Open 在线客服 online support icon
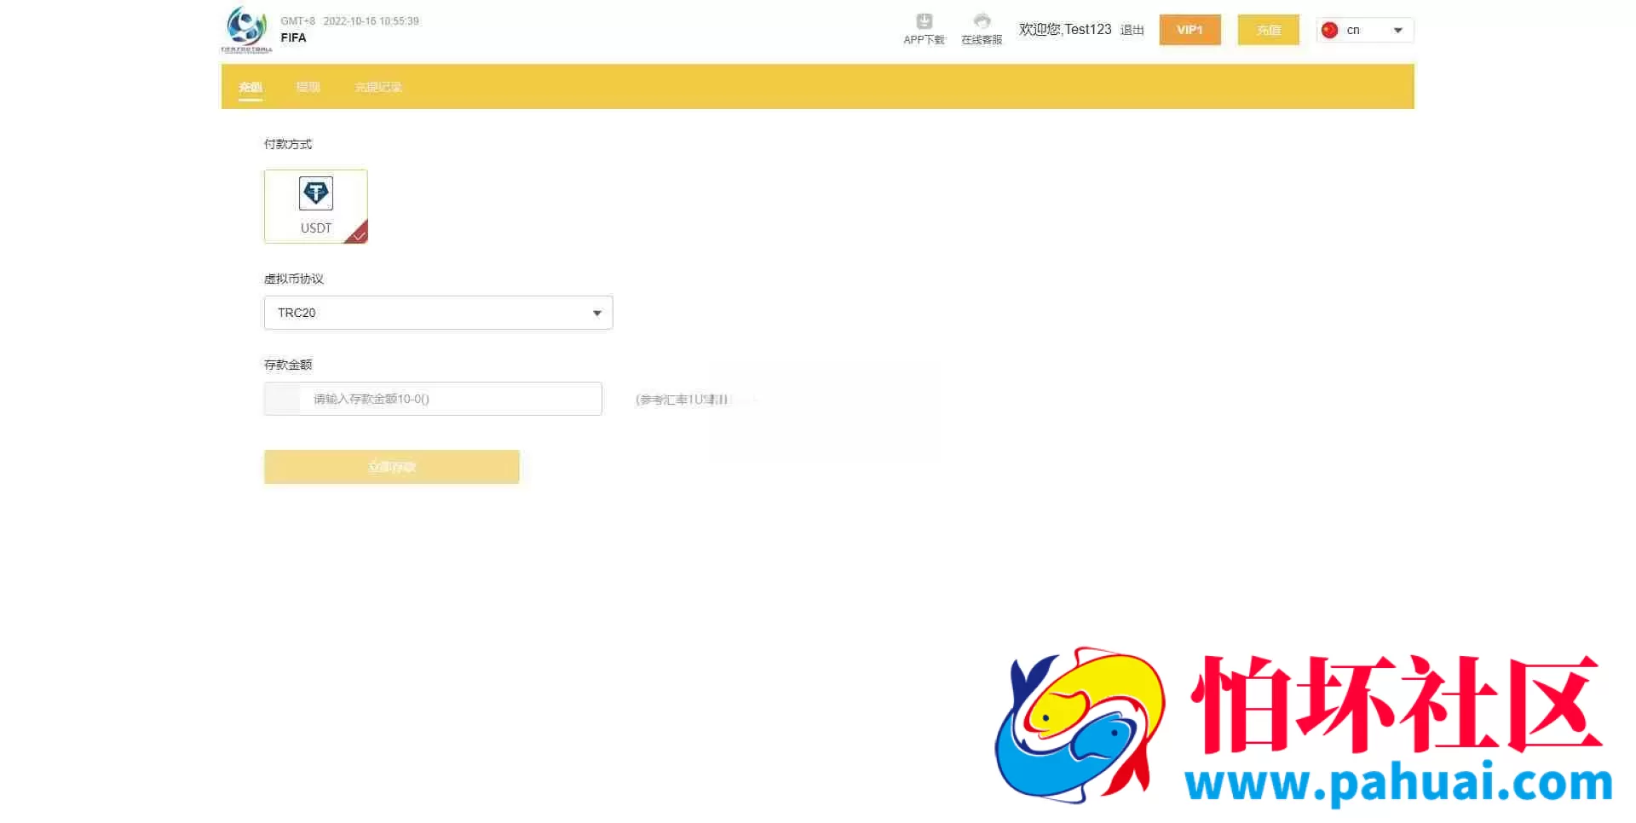 982,21
